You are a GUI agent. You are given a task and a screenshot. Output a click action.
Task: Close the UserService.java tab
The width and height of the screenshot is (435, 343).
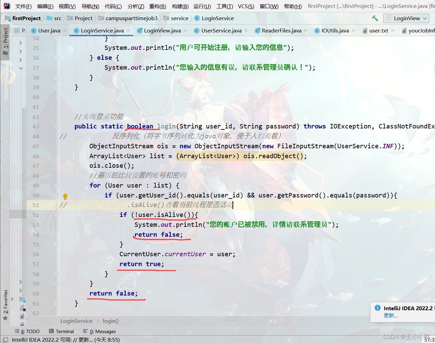click(x=246, y=30)
